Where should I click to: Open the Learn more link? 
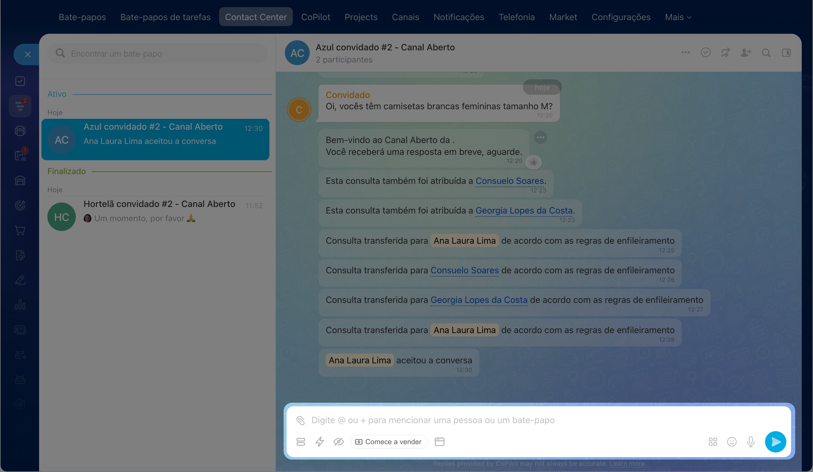[627, 464]
